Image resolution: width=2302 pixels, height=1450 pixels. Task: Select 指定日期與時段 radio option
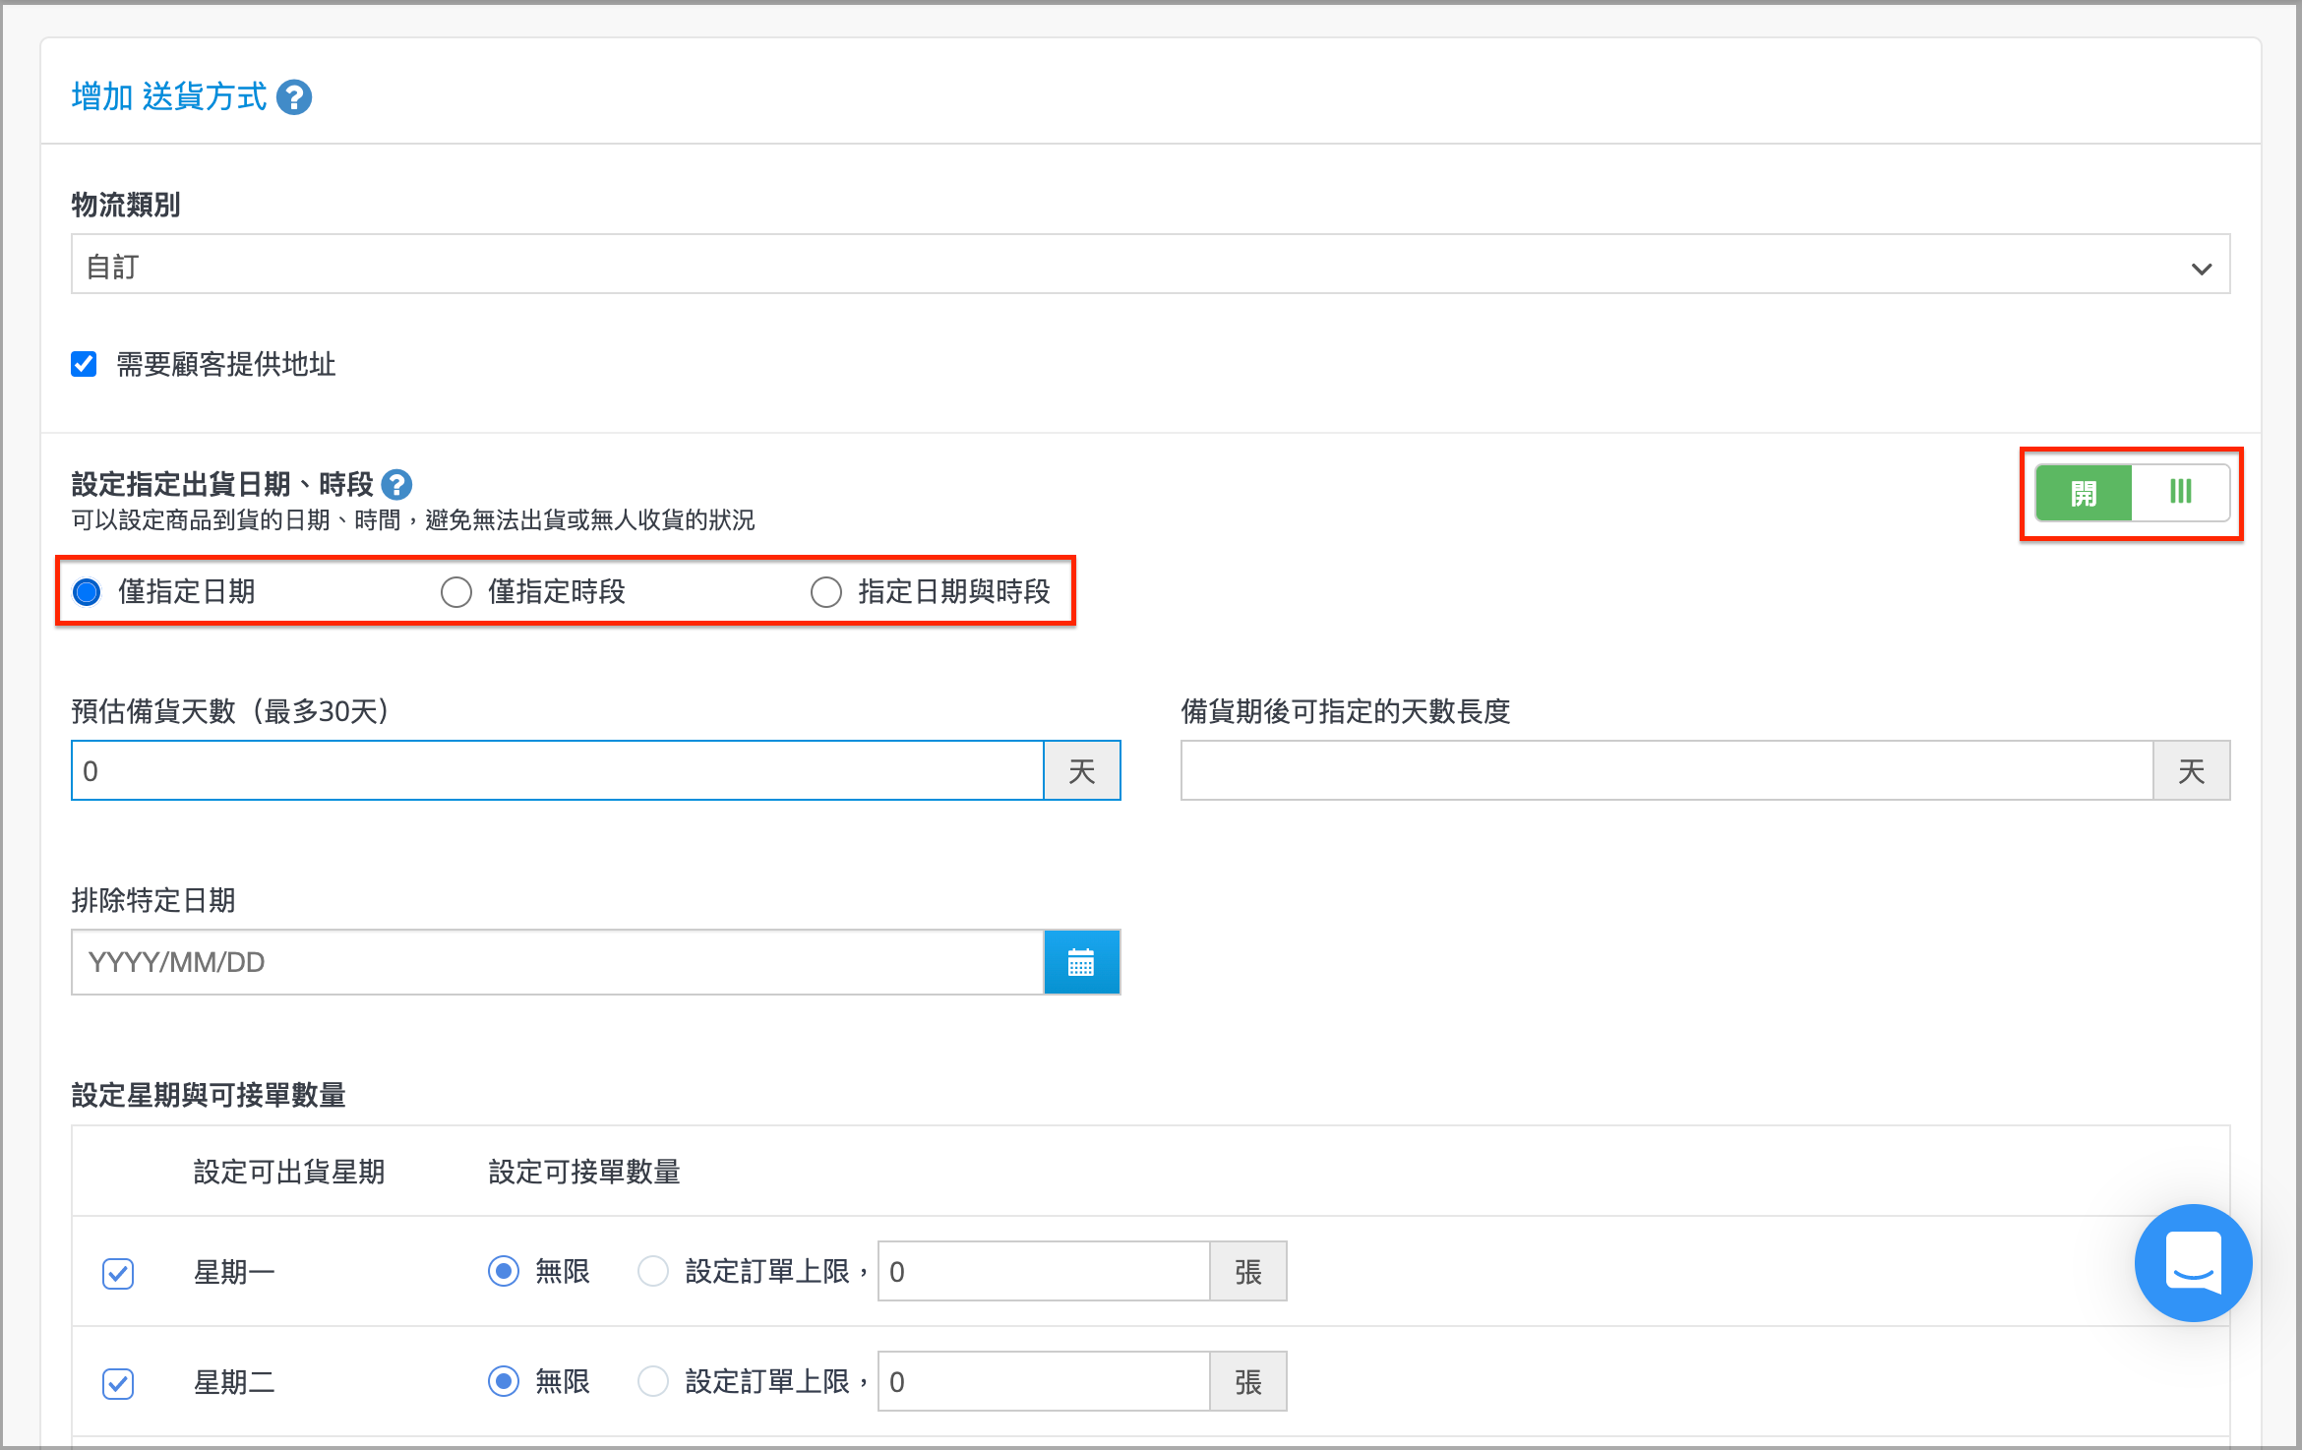point(826,591)
